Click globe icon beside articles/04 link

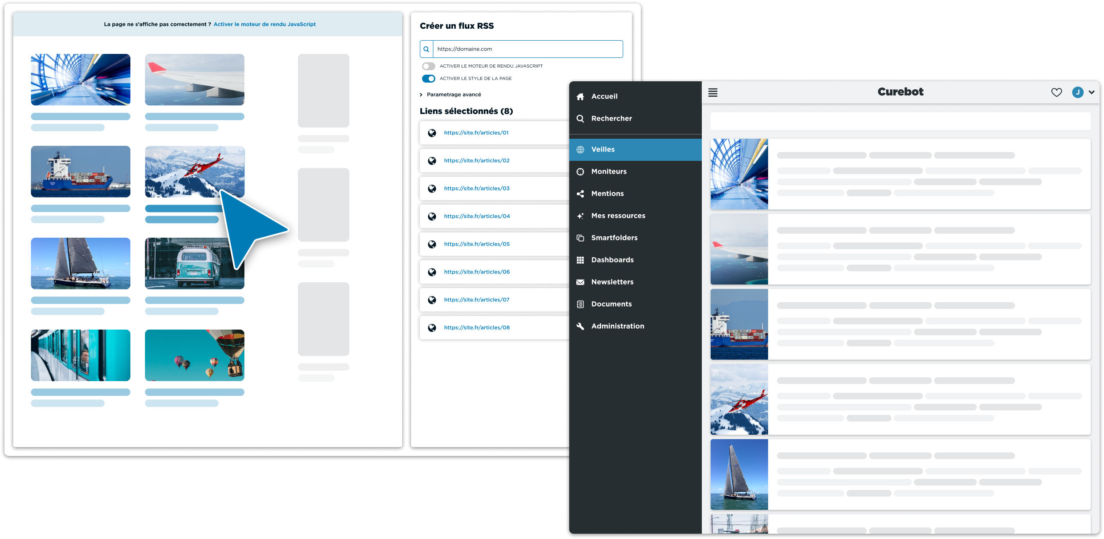432,216
